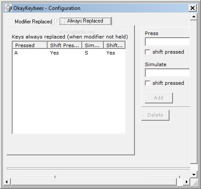The width and height of the screenshot is (201, 189).
Task: Click the vertical scrollbar down arrow
Action: pos(194,175)
